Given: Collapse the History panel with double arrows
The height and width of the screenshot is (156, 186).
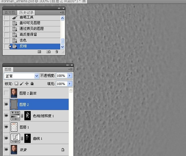Looking at the screenshot, I should (x=59, y=8).
